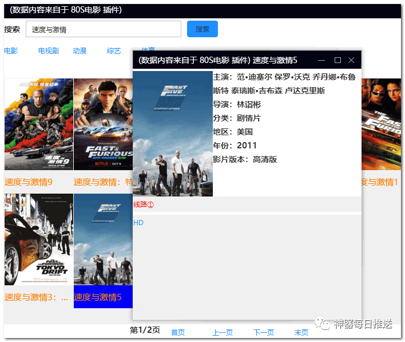Click the 导演: 林诣彬 text
The image size is (405, 342).
pos(237,104)
